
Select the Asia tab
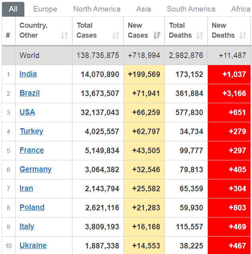[143, 9]
